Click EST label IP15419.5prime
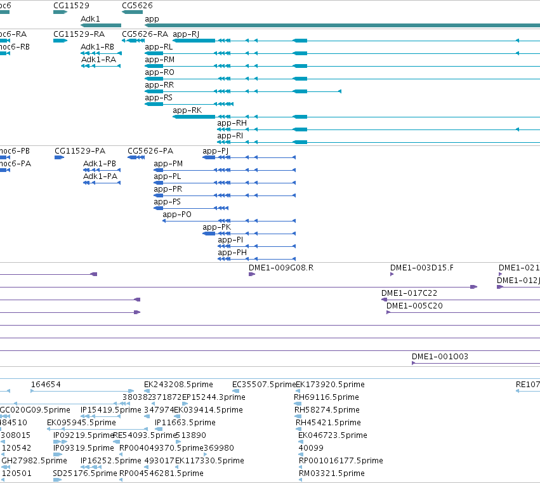The image size is (540, 483). pyautogui.click(x=111, y=410)
